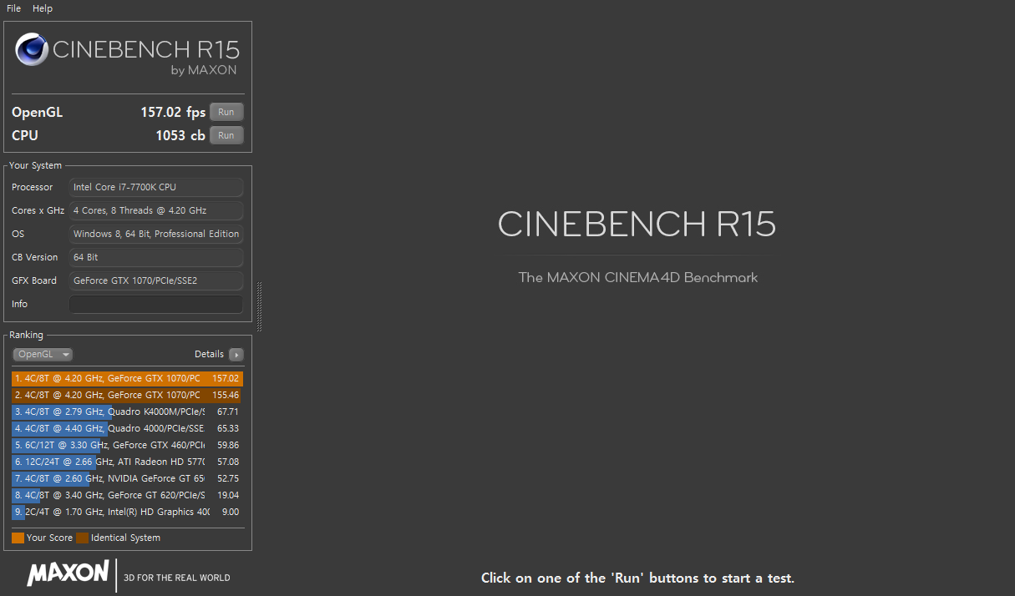Select the Quadro 4000 ranking entry
1015x596 pixels.
click(x=127, y=428)
